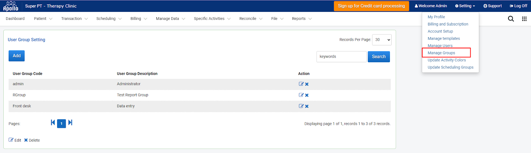Open Records Per Page dropdown
531x153 pixels.
[x=382, y=40]
